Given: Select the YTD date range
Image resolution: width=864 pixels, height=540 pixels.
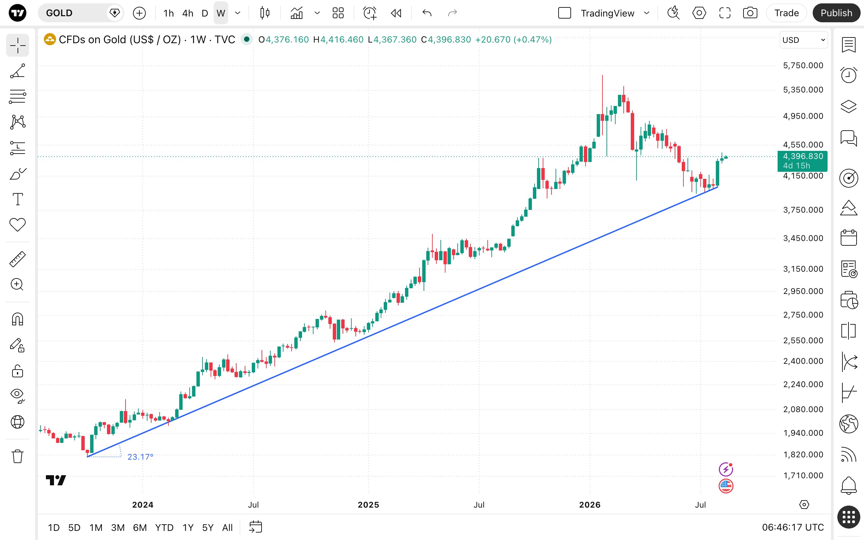Looking at the screenshot, I should click(164, 528).
